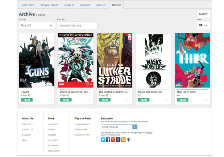Viewport: 224px width, 157px height.
Task: Open the Pull Lists link
Action: [53, 140]
